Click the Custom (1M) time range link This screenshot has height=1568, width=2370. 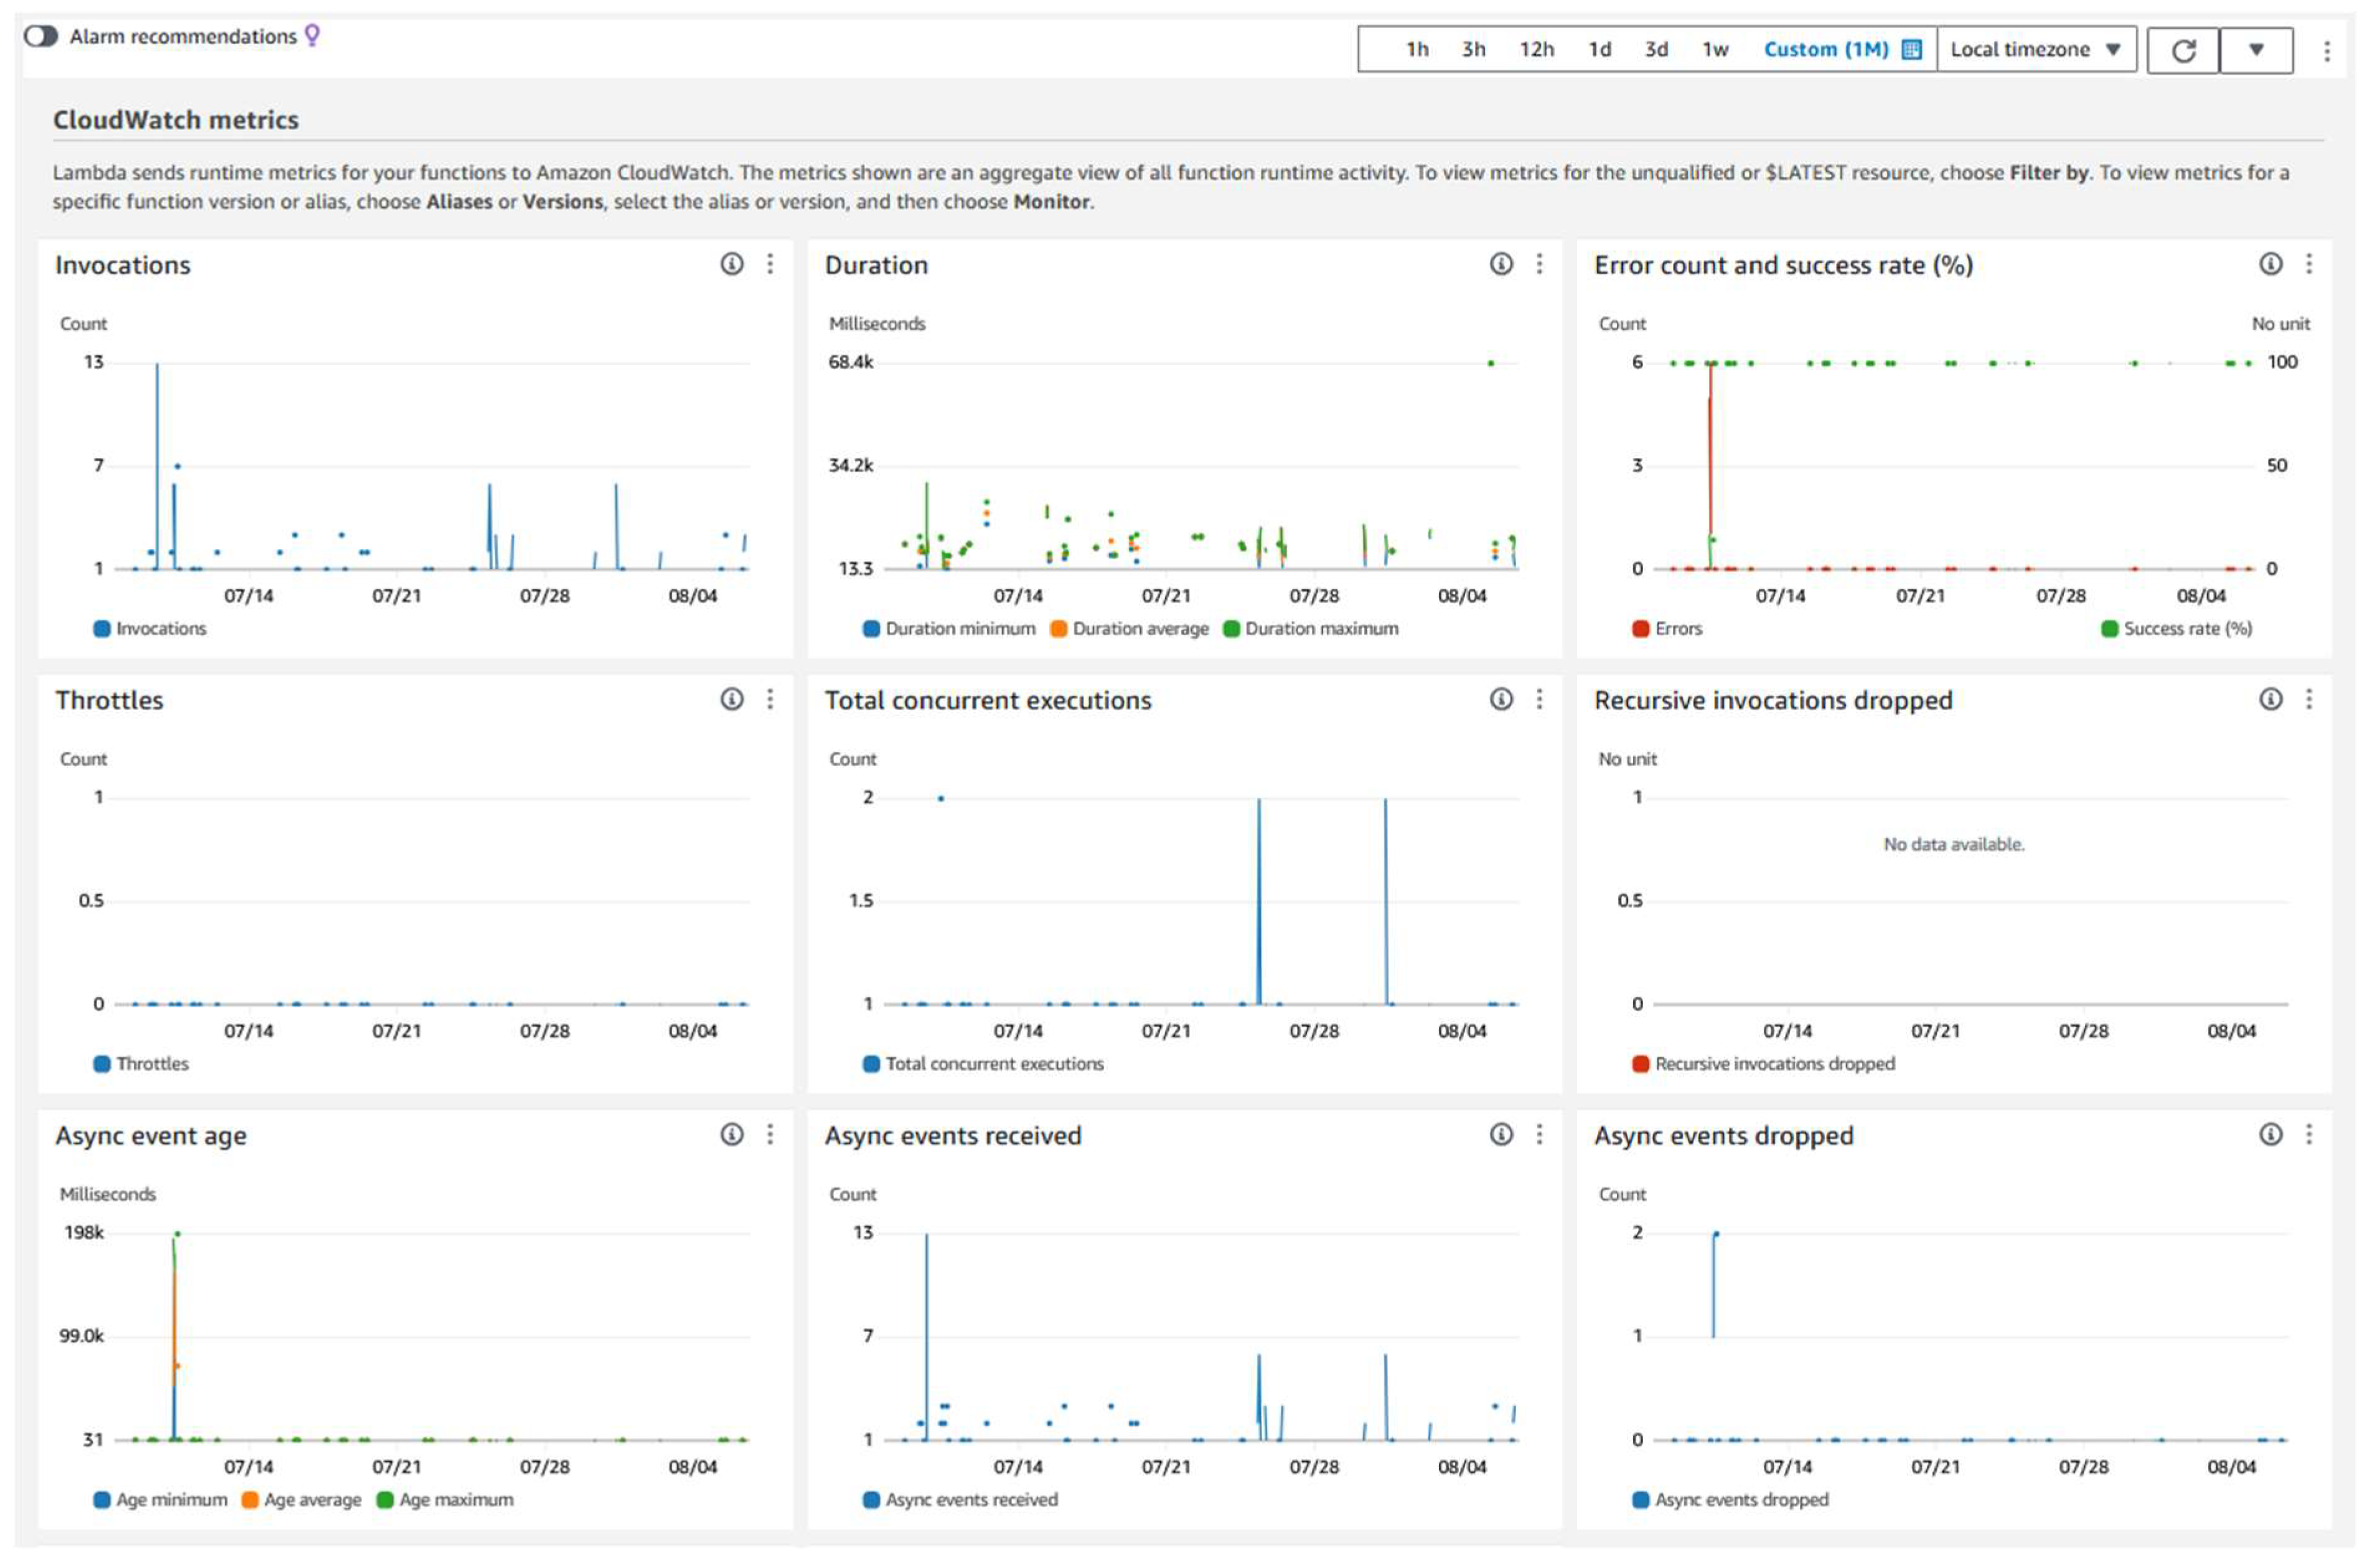tap(1826, 48)
